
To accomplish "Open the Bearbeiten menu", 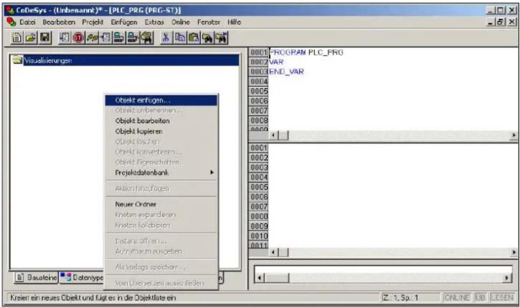I will [59, 22].
